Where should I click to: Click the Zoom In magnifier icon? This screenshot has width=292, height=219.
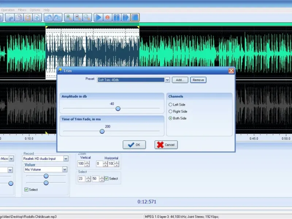click(69, 18)
